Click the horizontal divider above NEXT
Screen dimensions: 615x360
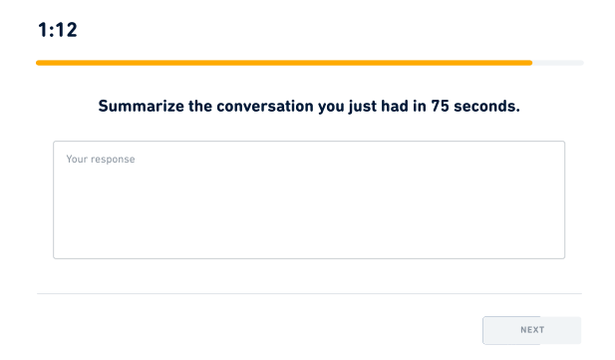click(x=309, y=293)
